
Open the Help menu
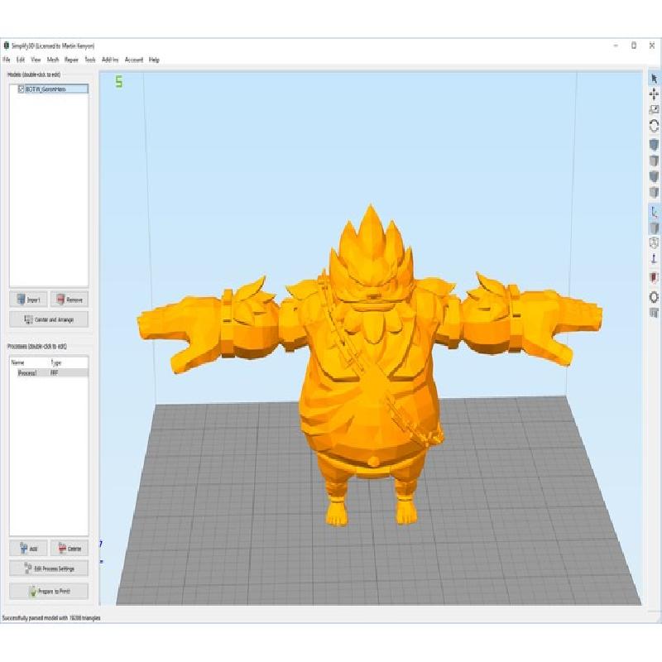tap(154, 60)
